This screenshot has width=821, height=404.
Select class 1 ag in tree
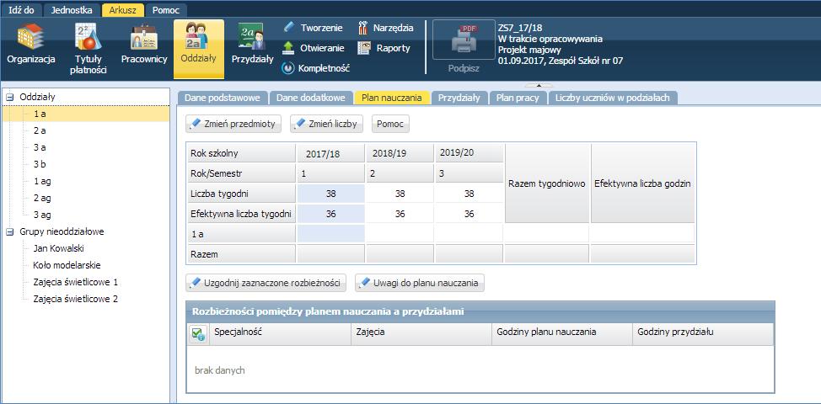pyautogui.click(x=42, y=181)
